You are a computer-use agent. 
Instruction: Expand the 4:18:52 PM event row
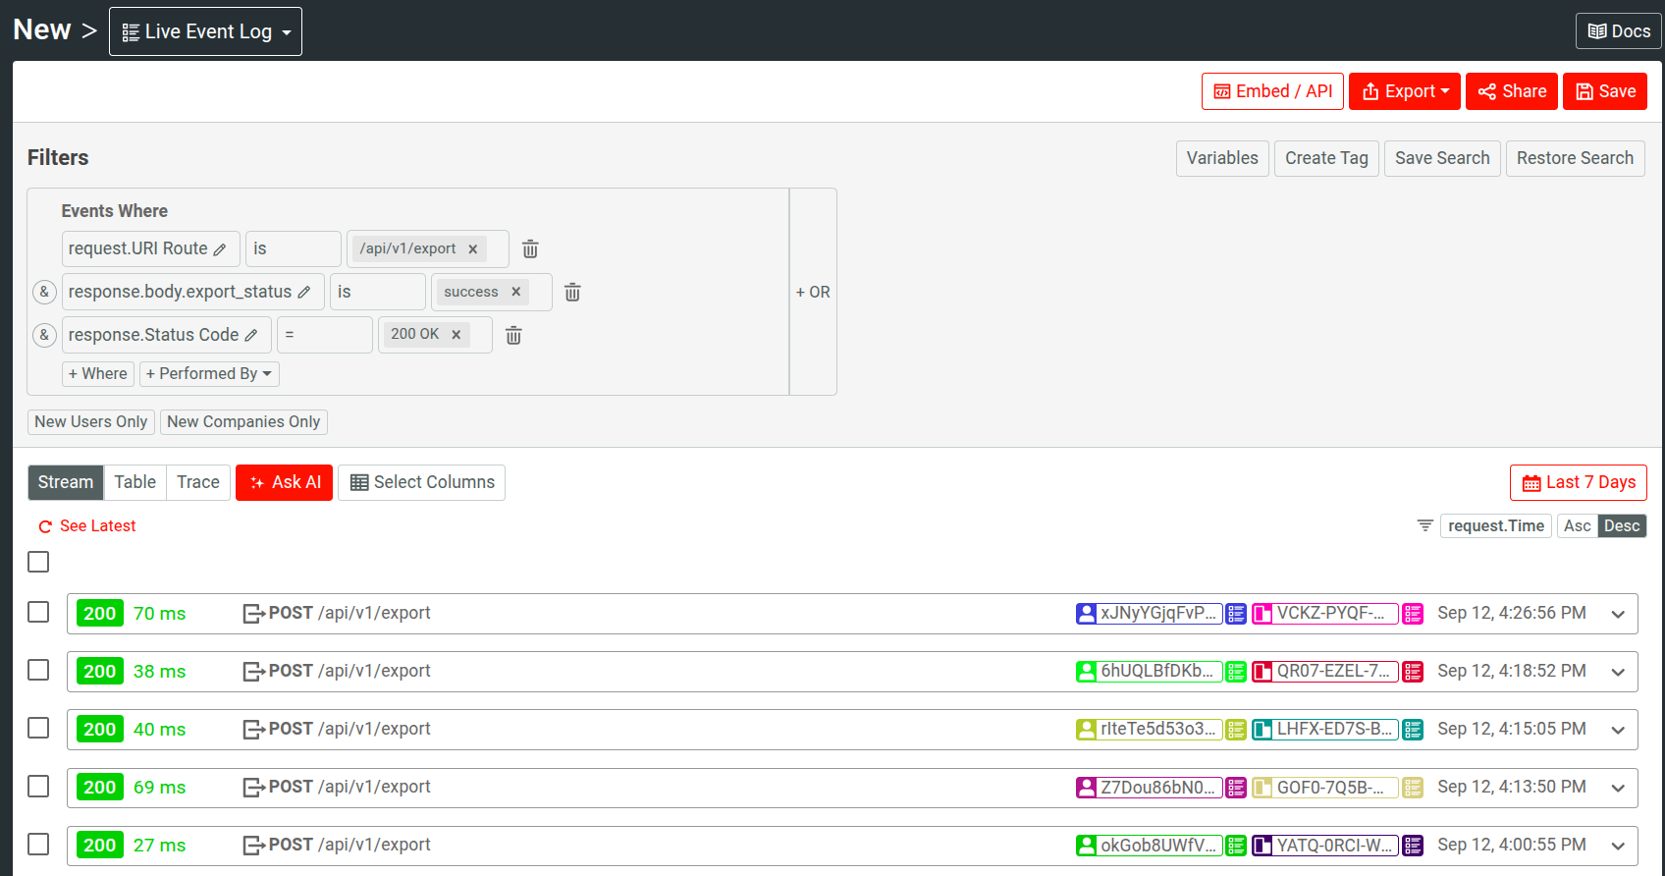pyautogui.click(x=1618, y=673)
